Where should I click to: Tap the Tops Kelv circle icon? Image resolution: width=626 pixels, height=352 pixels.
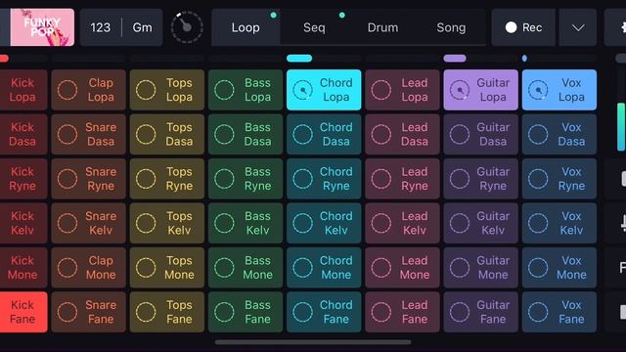coord(146,223)
